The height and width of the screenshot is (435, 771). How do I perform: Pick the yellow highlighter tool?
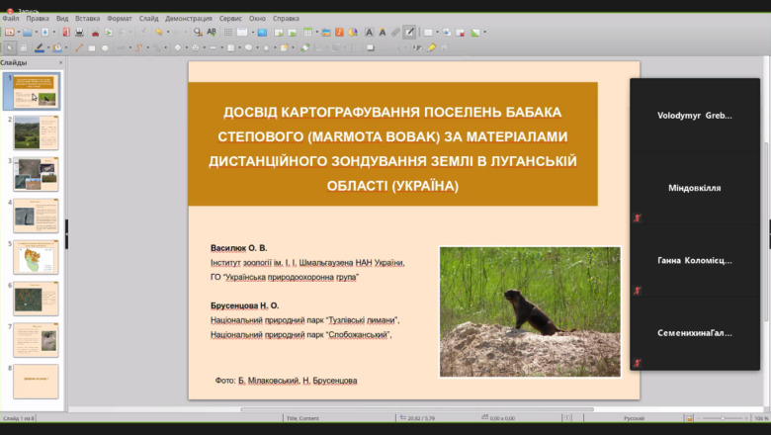tap(431, 47)
